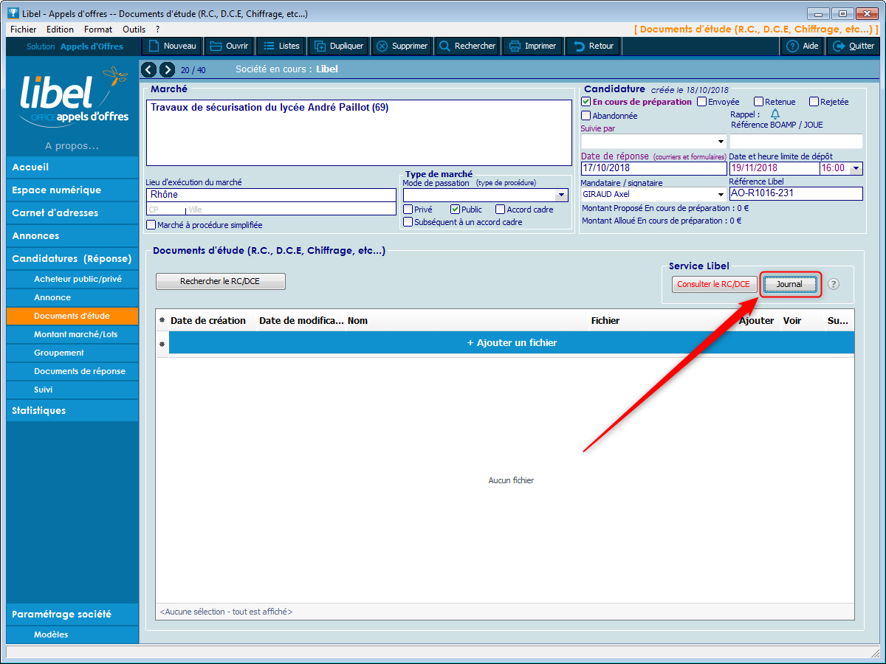The image size is (886, 664).
Task: Enable Marché à procédure simplifiée
Action: pyautogui.click(x=151, y=225)
